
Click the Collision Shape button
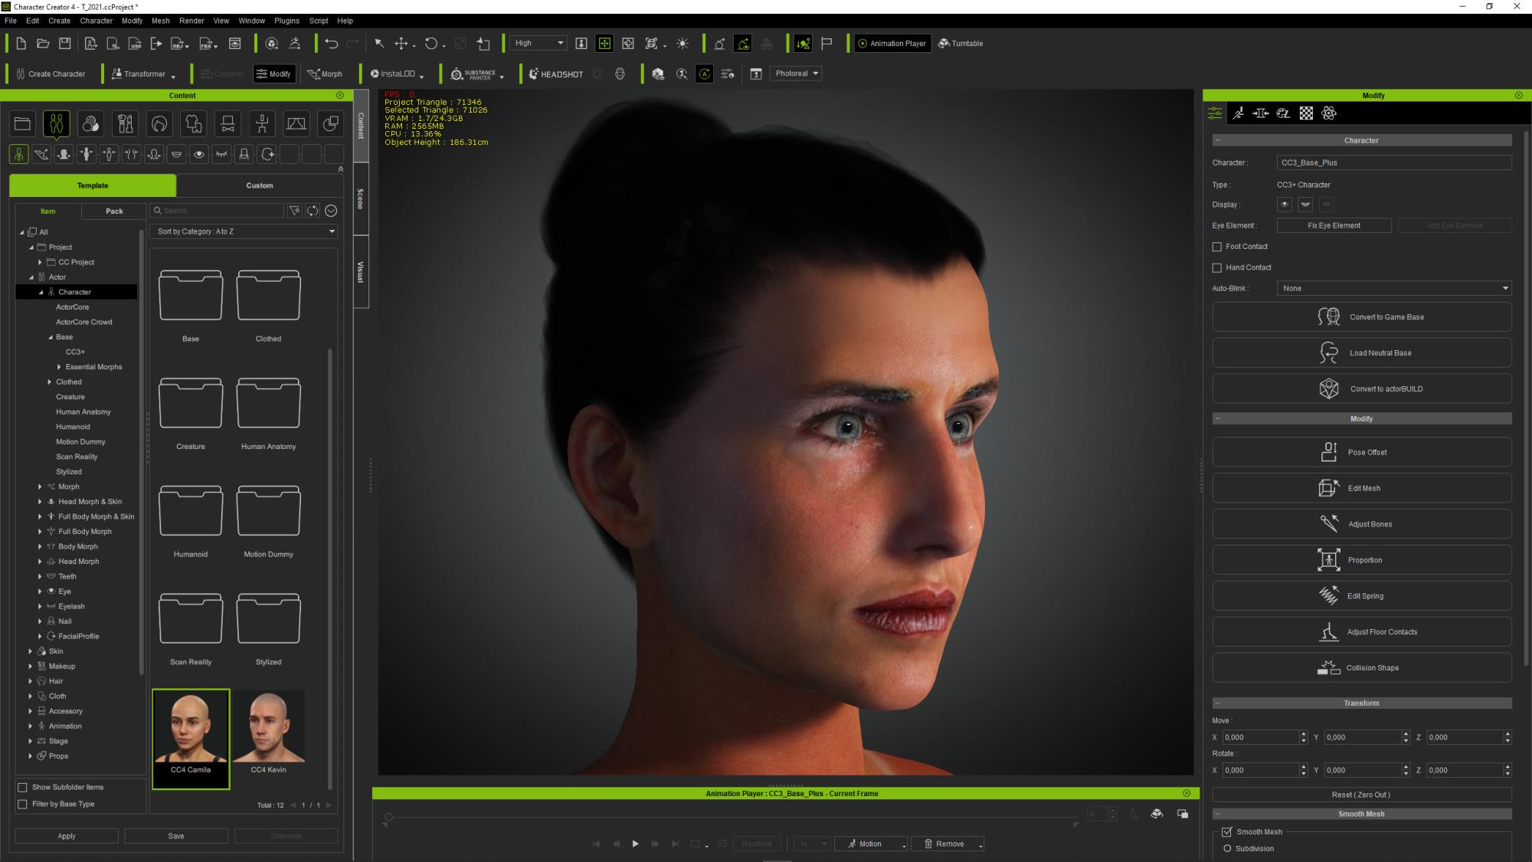[x=1362, y=668]
